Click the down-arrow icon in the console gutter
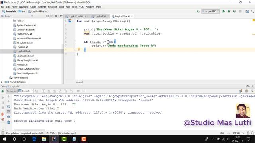The image size is (255, 143). pyautogui.click(x=8, y=102)
